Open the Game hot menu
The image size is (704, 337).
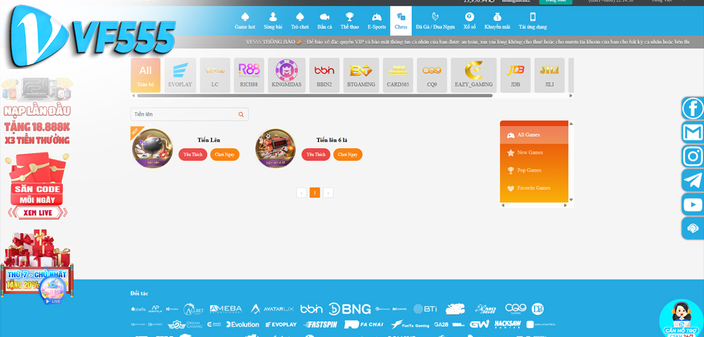(245, 21)
